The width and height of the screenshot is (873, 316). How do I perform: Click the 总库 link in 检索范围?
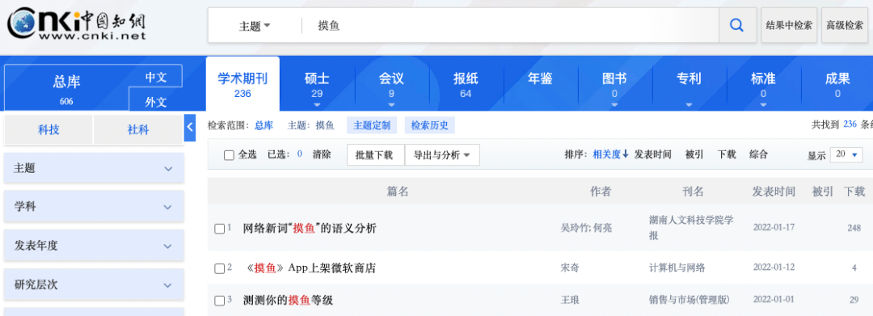point(264,125)
